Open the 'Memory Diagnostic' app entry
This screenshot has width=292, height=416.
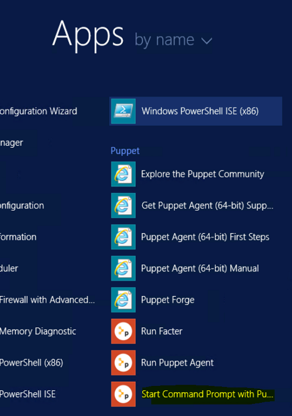[x=38, y=332]
